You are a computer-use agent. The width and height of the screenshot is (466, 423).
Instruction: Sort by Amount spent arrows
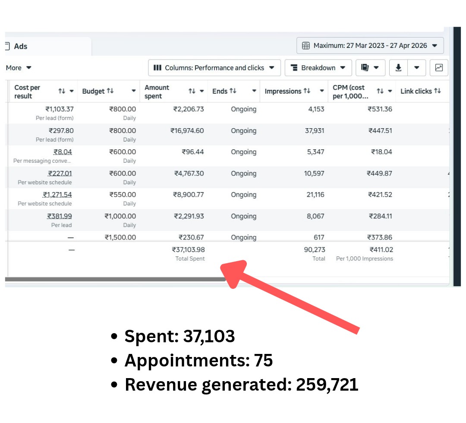click(x=192, y=92)
